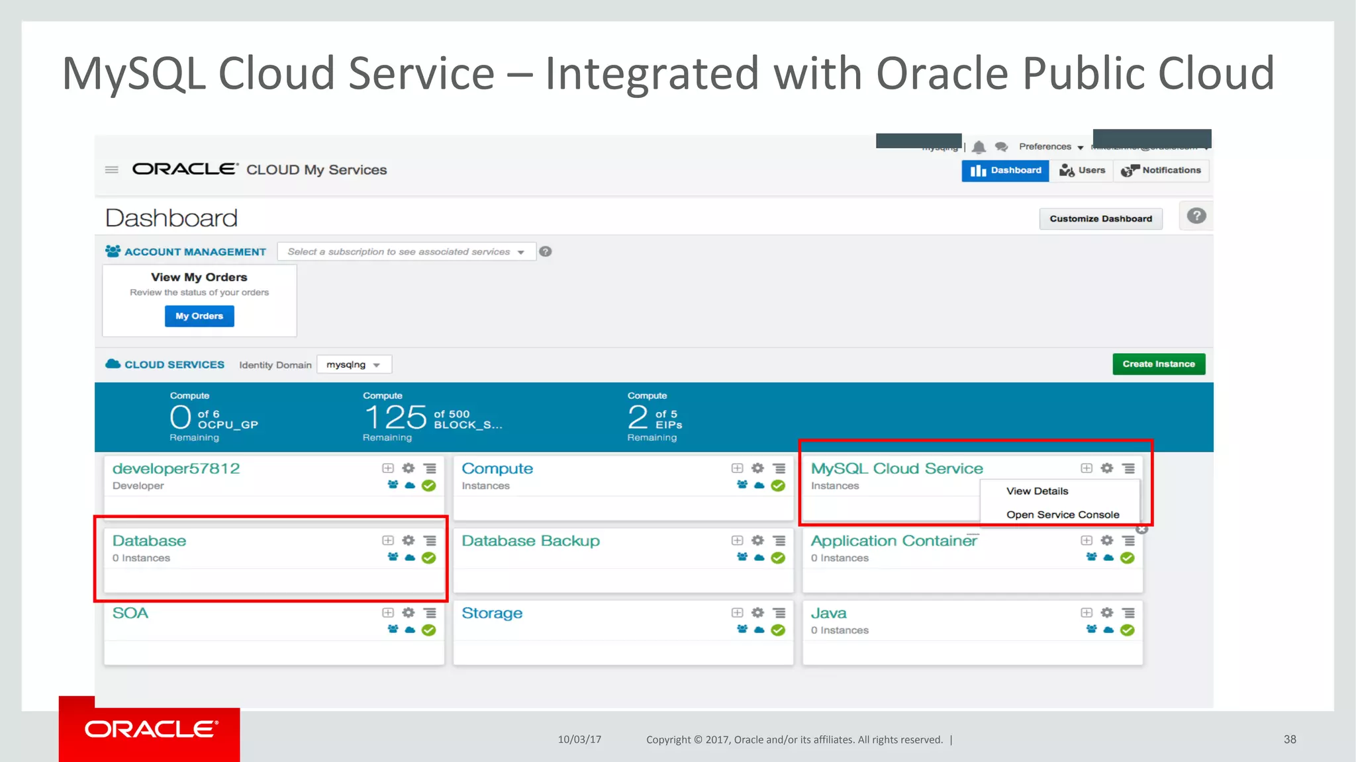Screen dimensions: 1356x762
Task: Open gear settings on Database tile
Action: [x=409, y=540]
